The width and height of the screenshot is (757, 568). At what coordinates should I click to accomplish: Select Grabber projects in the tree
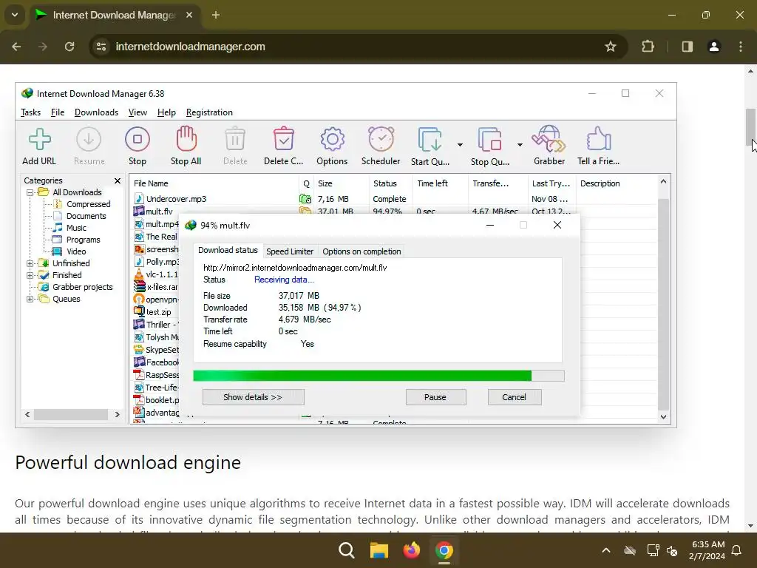[x=83, y=287]
